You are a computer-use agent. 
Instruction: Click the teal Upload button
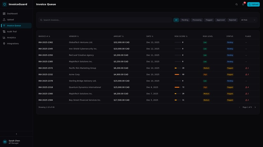point(253,4)
